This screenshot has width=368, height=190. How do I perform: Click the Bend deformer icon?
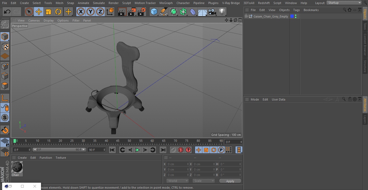point(193,12)
